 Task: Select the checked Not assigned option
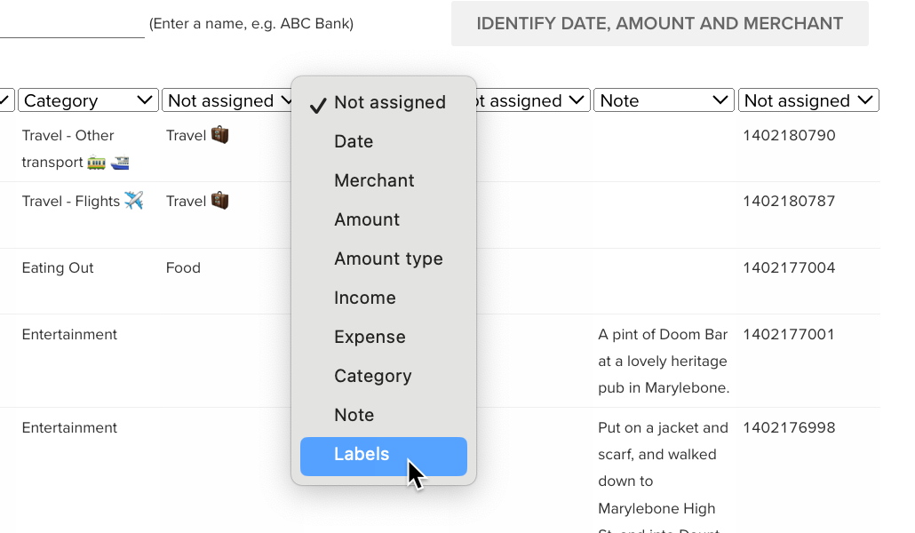point(389,103)
